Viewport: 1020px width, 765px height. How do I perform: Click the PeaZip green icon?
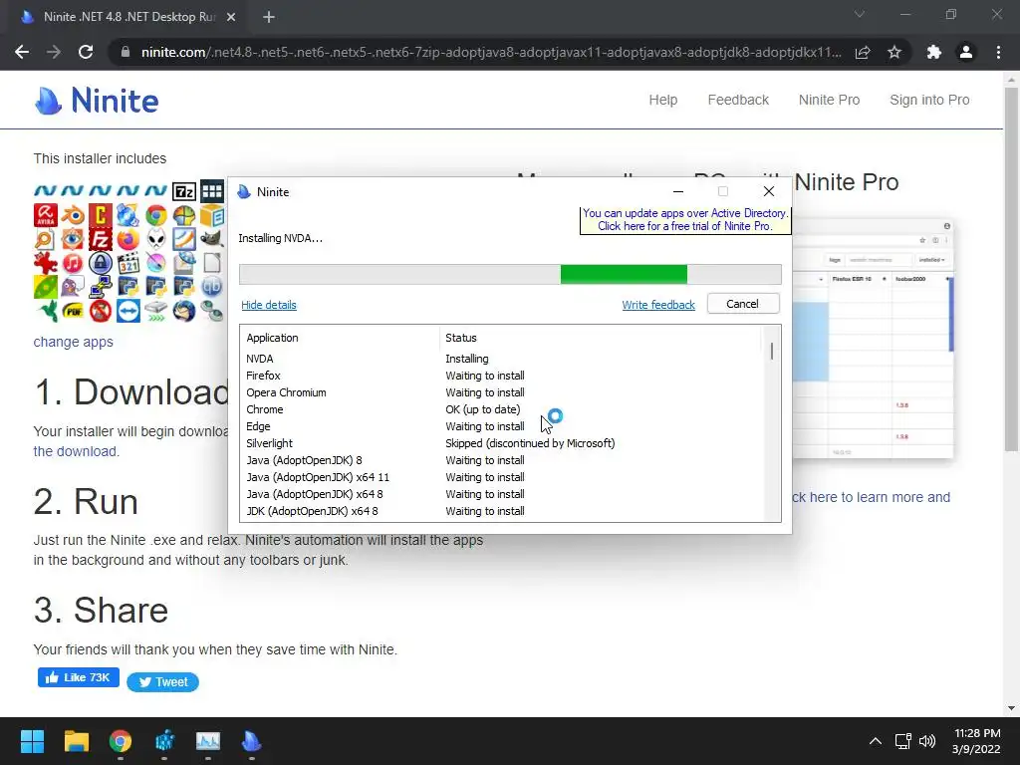[46, 287]
